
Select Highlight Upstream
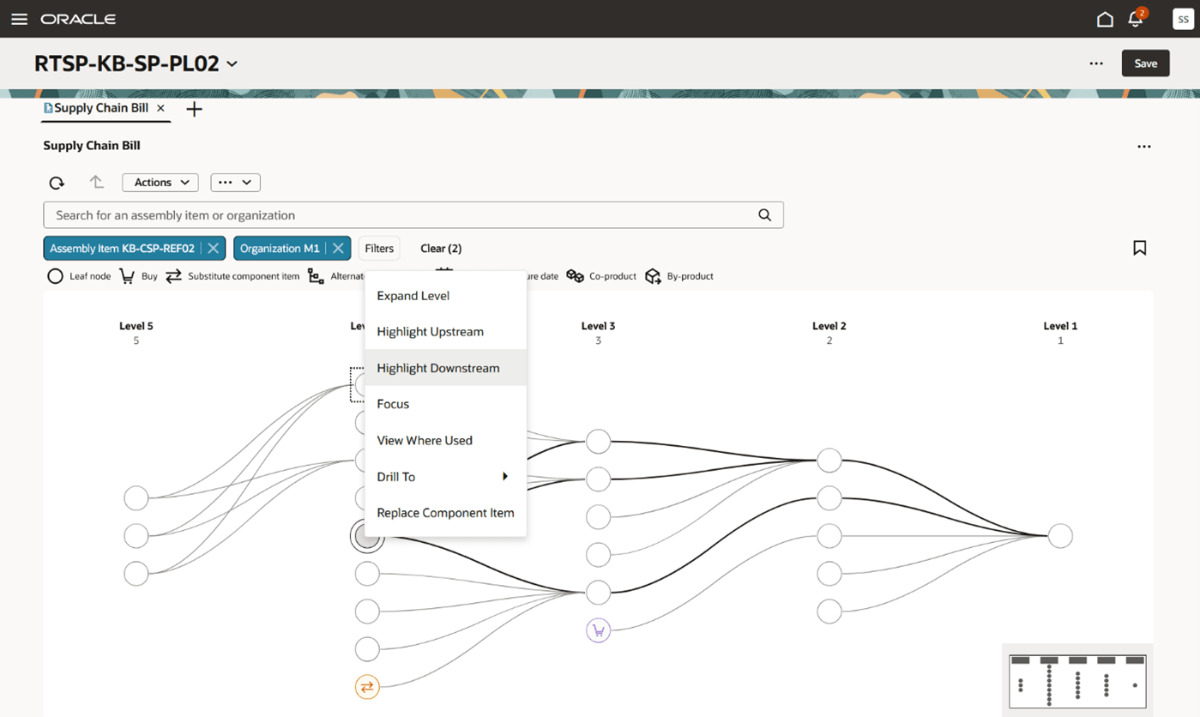click(445, 332)
